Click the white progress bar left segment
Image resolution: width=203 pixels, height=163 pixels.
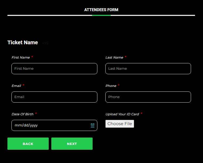(x=50, y=15)
